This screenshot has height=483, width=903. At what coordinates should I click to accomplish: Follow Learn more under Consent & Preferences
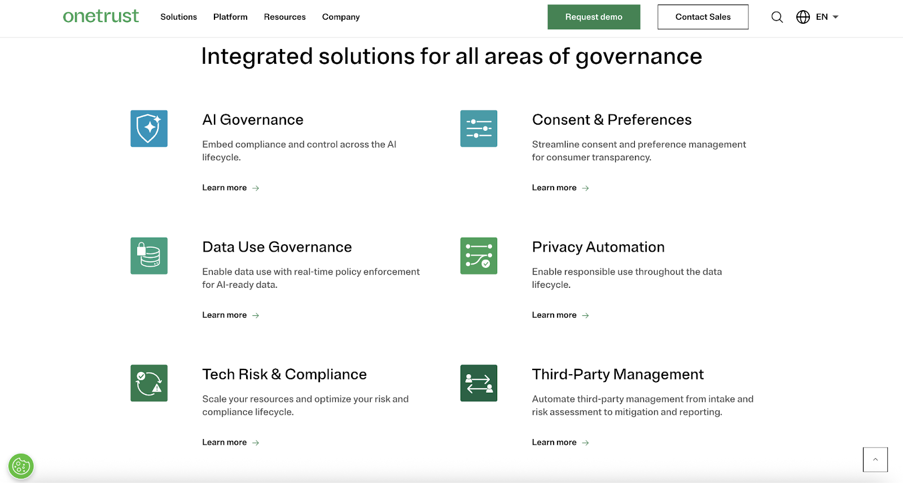point(554,188)
